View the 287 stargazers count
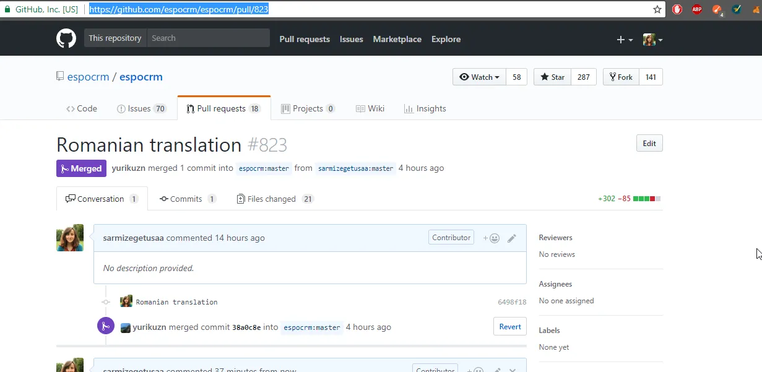The height and width of the screenshot is (372, 762). tap(584, 77)
